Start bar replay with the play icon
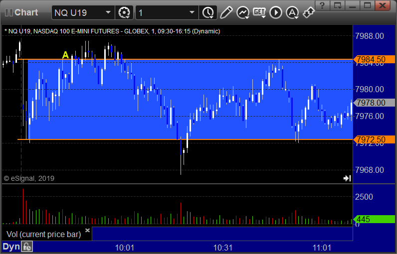This screenshot has height=254, width=397. click(276, 12)
